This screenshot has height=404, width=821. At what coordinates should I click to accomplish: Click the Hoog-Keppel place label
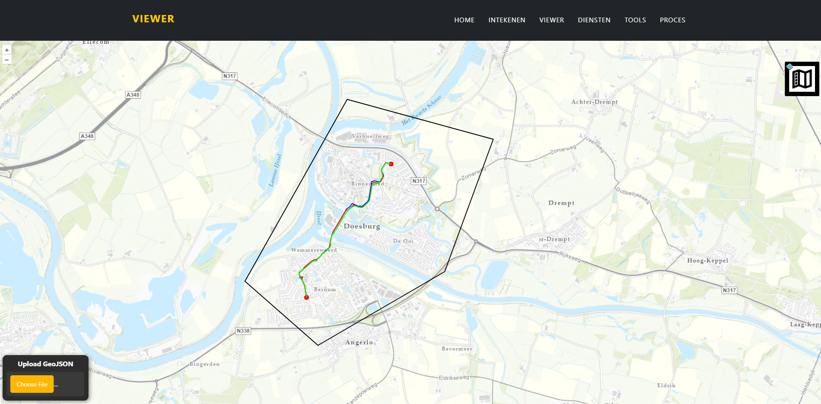(707, 260)
